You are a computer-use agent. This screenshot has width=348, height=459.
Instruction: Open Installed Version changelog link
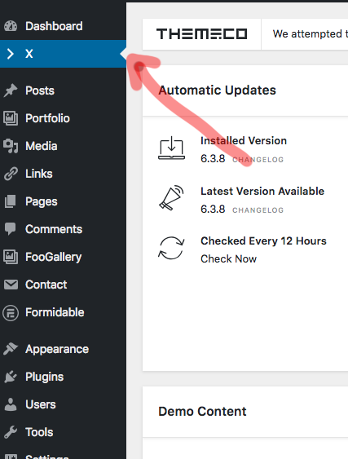[258, 160]
